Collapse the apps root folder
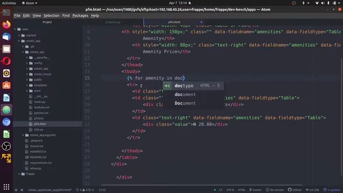 coord(15,29)
